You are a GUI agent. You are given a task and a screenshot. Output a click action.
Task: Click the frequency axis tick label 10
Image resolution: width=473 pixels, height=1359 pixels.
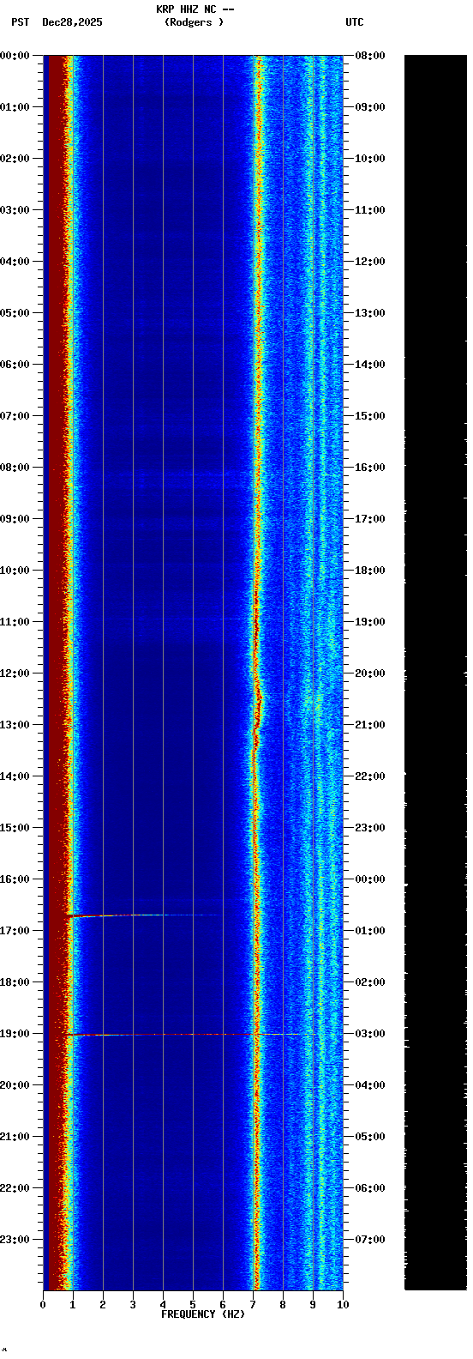tap(343, 1305)
